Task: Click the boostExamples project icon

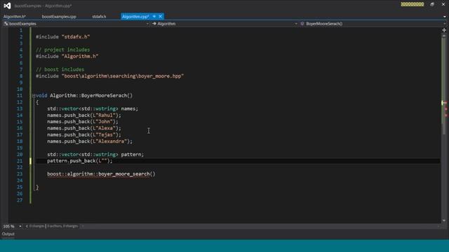Action: (x=6, y=24)
